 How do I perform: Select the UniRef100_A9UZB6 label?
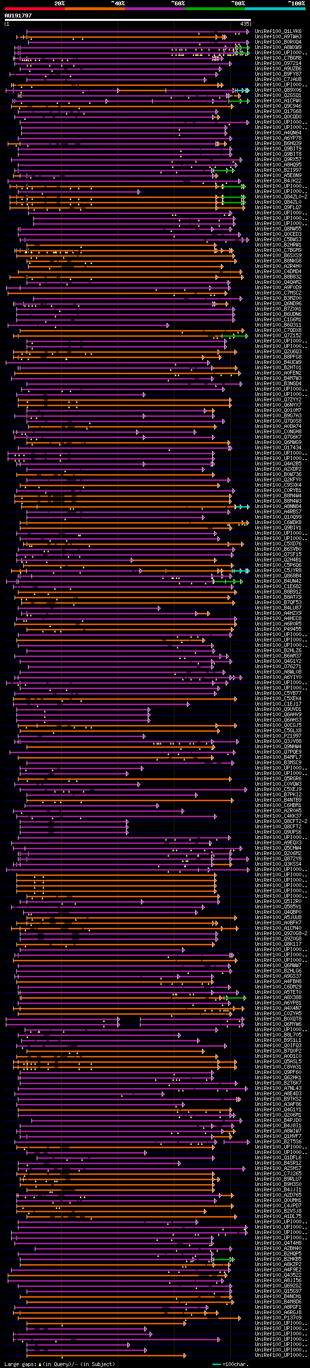point(278,68)
